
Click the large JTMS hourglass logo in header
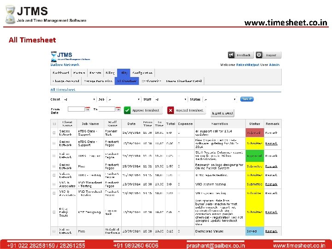coord(10,14)
